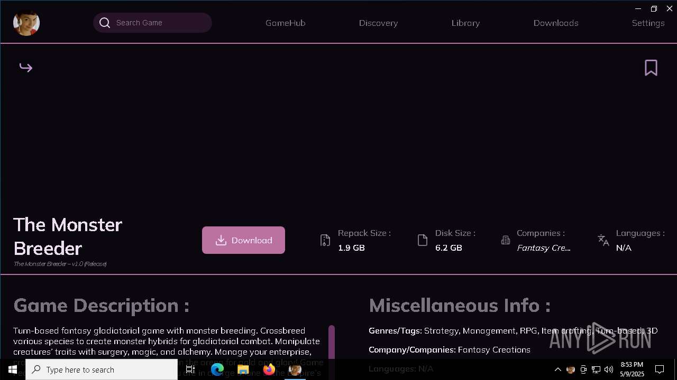The image size is (677, 380).
Task: Click the Game Description heading
Action: (x=102, y=306)
